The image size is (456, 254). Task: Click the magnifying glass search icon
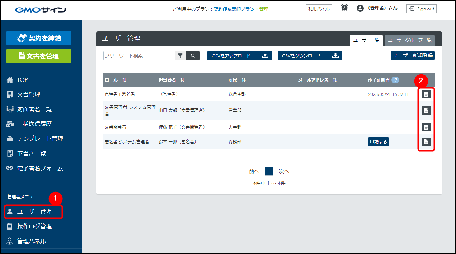point(193,56)
